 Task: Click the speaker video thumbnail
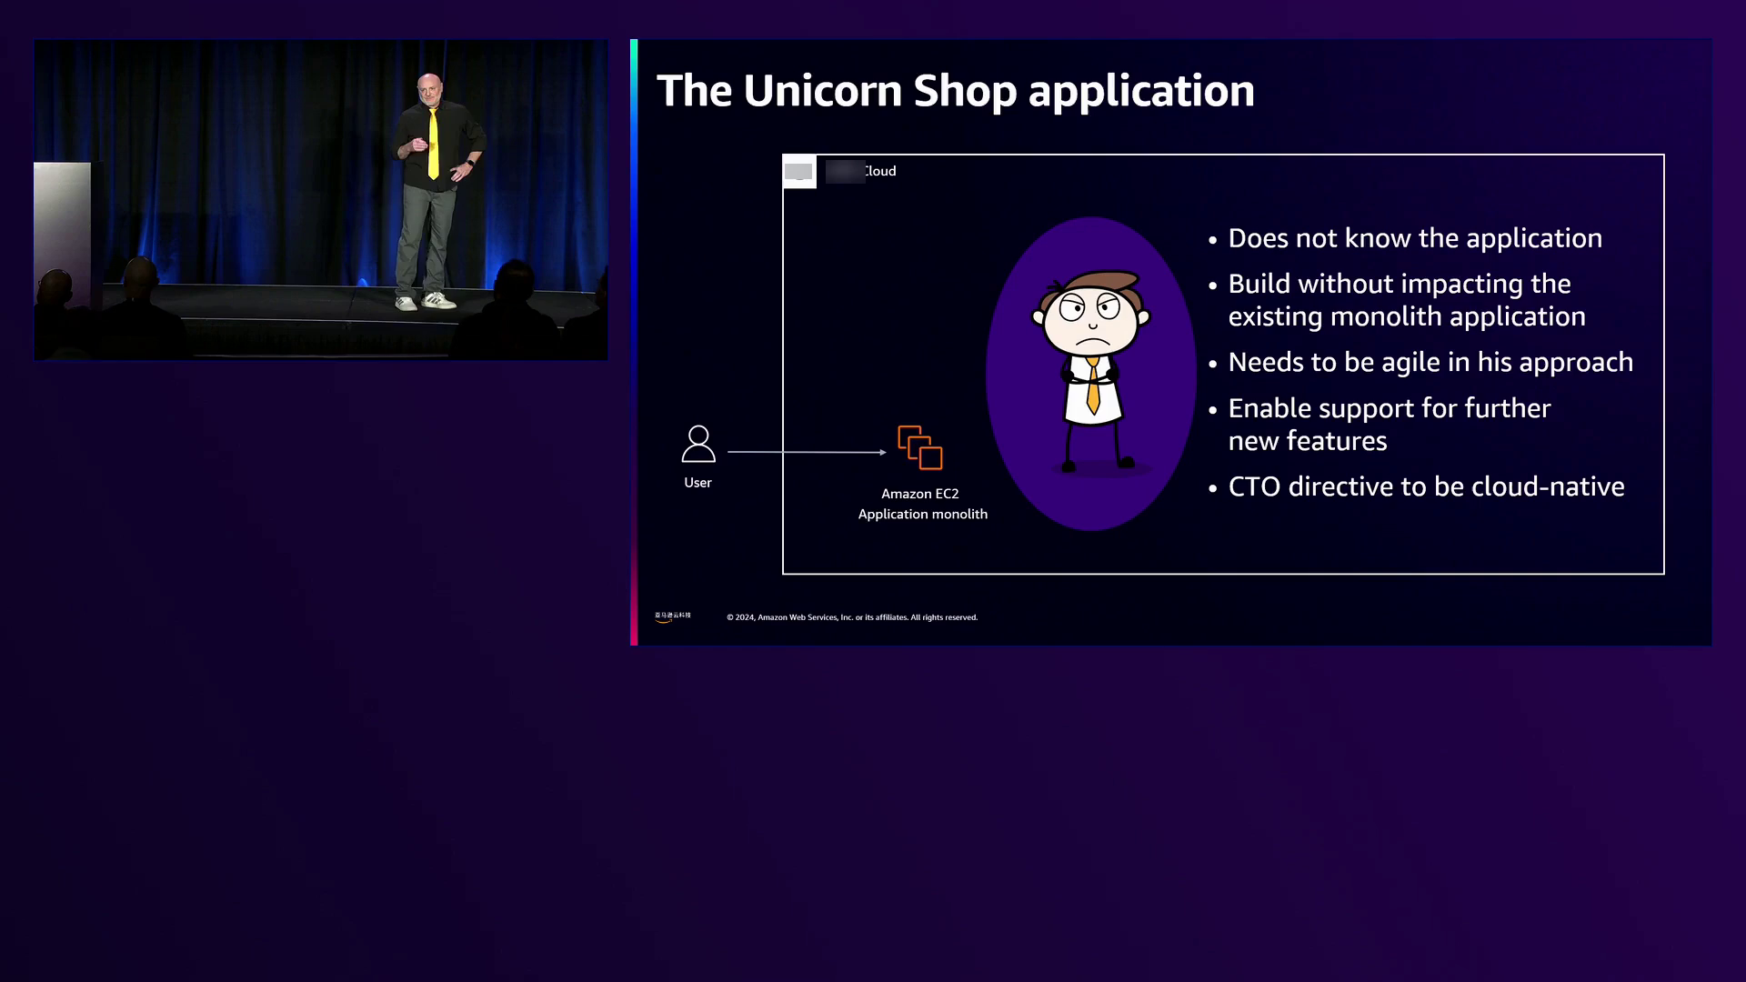tap(321, 200)
